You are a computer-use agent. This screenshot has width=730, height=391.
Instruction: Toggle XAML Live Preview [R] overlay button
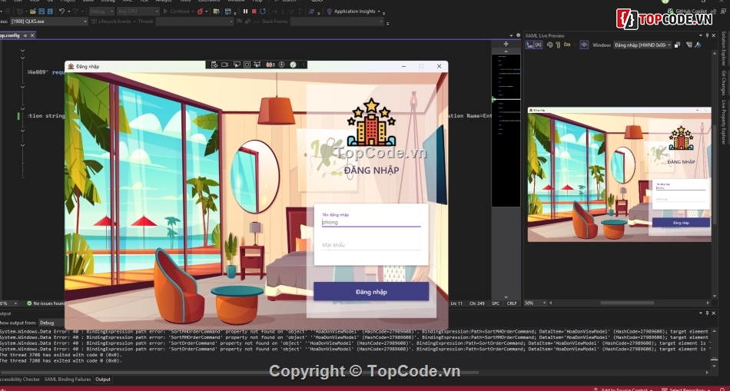[538, 45]
